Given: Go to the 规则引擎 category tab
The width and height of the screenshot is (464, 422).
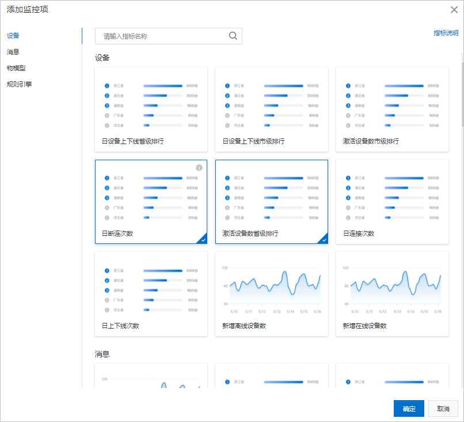Looking at the screenshot, I should click(19, 84).
